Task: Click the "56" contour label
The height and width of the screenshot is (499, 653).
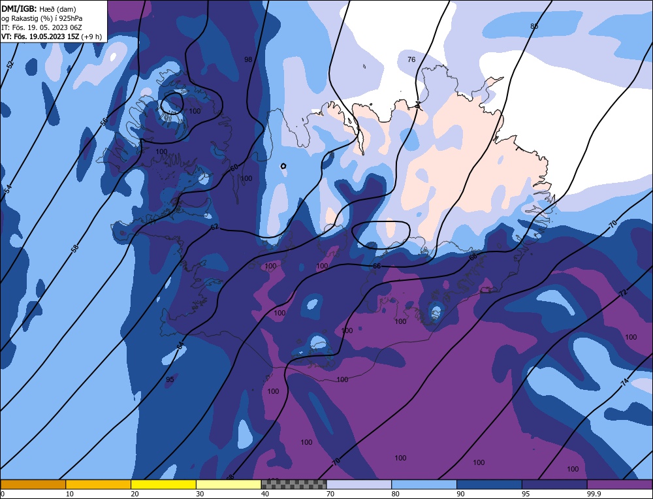Action: pos(104,121)
